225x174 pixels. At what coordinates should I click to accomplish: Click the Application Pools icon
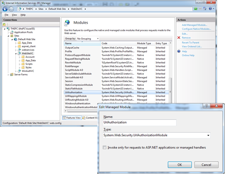[x=12, y=32]
